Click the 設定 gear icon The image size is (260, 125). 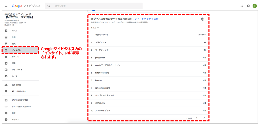tap(6, 113)
